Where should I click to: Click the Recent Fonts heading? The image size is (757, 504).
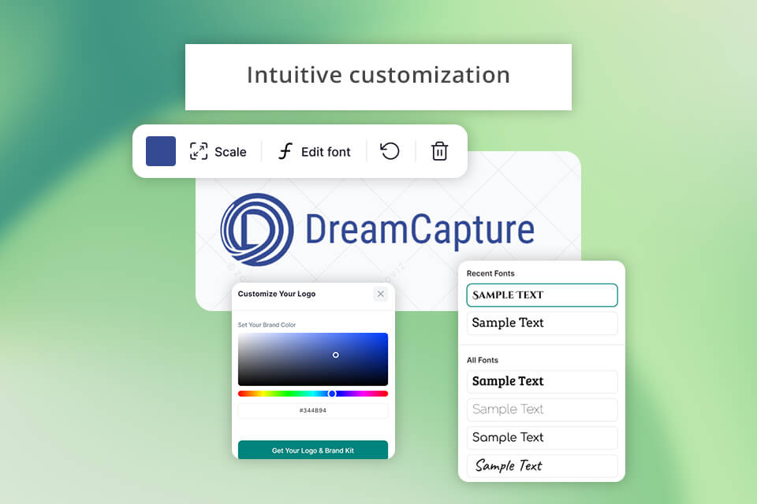click(x=490, y=273)
